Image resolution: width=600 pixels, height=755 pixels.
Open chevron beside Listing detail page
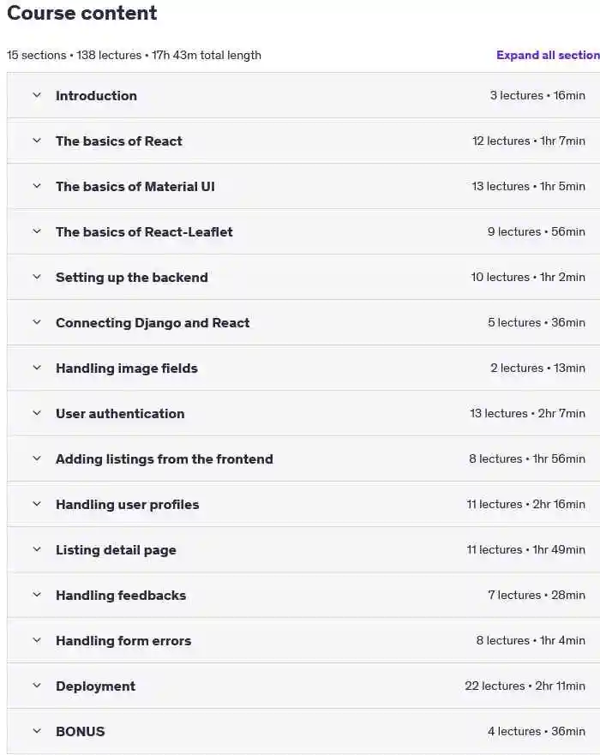(37, 549)
